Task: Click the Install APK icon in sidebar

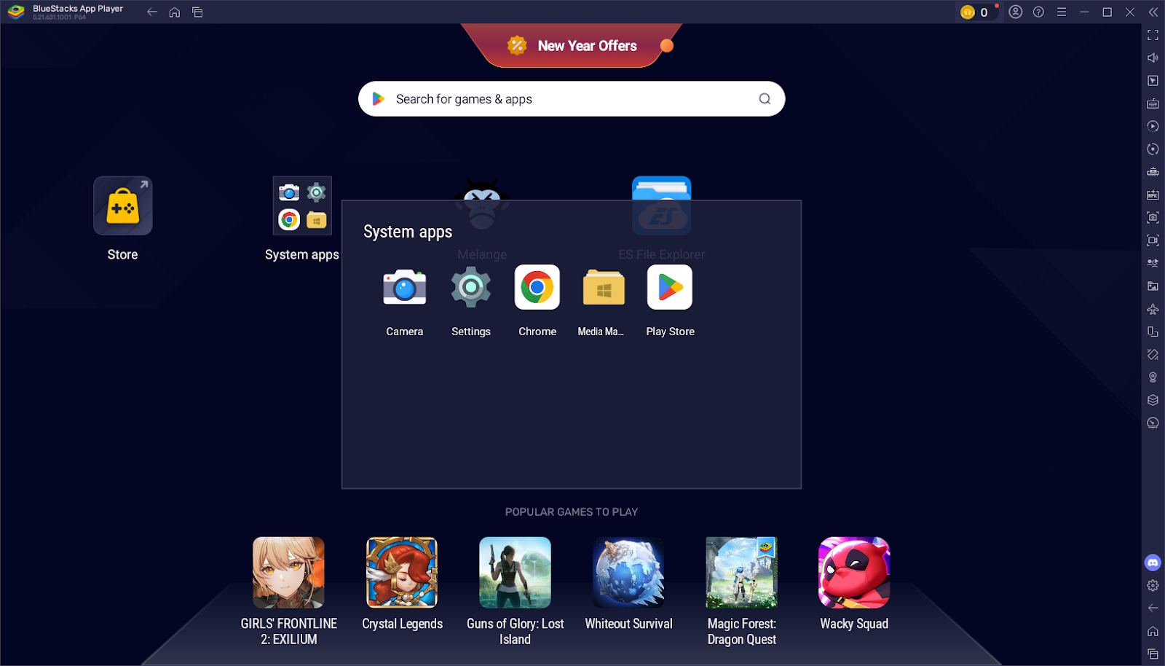Action: point(1153,195)
